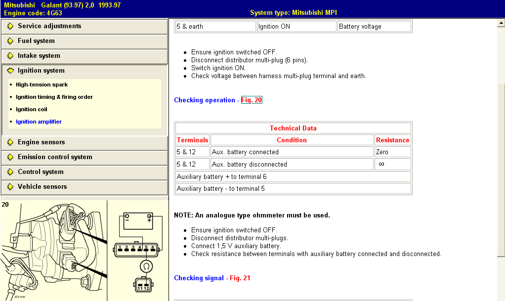Click 'System type: Mitsubishi MPI' header text
The height and width of the screenshot is (301, 505).
tap(294, 12)
